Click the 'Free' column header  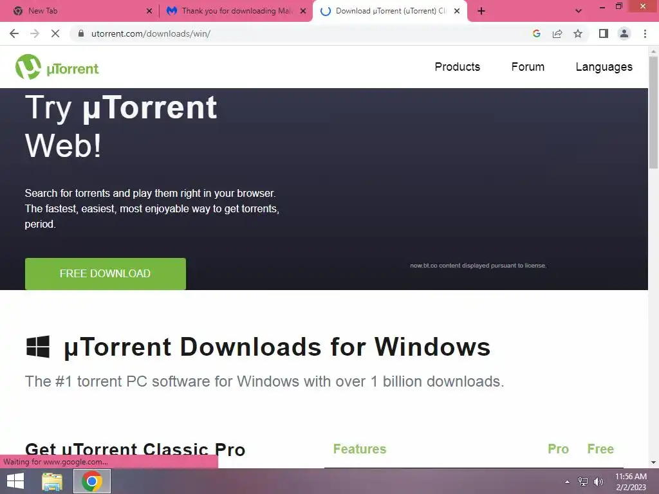pos(600,448)
